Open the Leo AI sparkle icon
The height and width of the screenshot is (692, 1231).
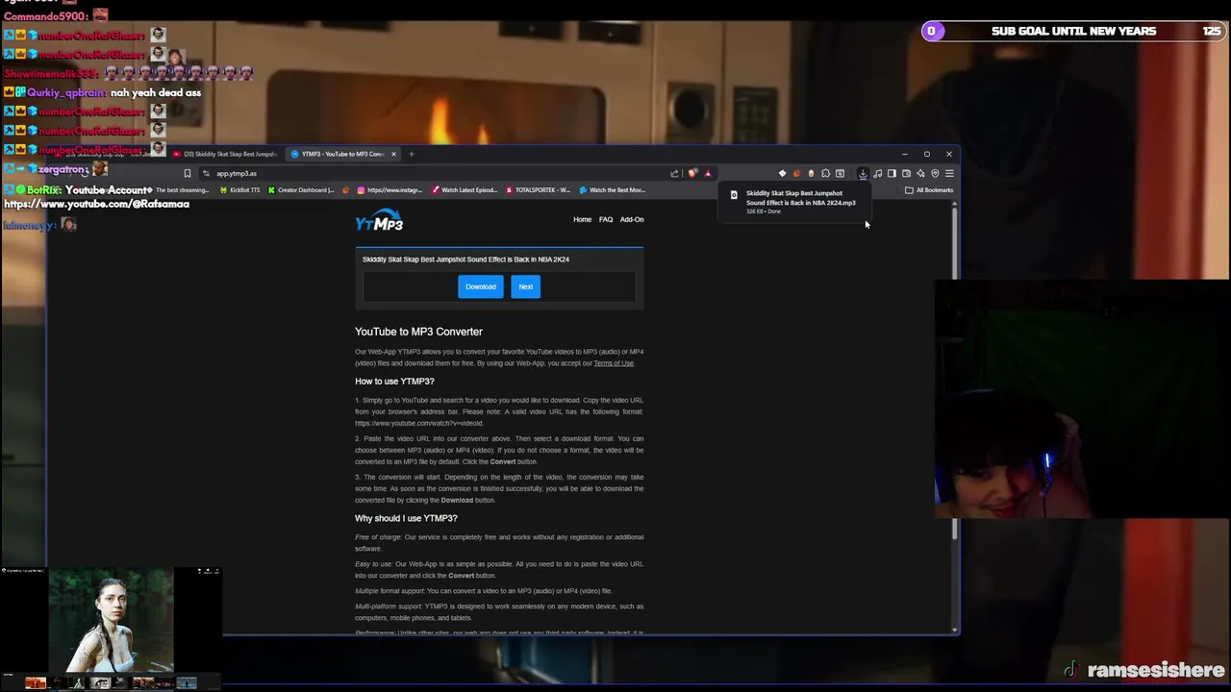(920, 174)
